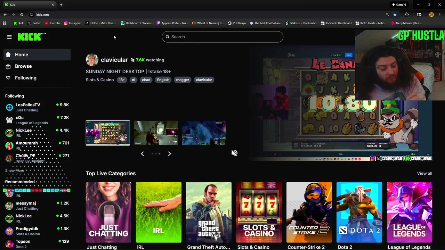Open the Topson channel avatar
Viewport: 445px width, 250px height.
(9, 244)
